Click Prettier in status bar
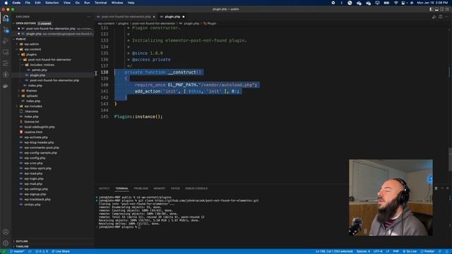Screen dimensions: 452x254 [427, 251]
